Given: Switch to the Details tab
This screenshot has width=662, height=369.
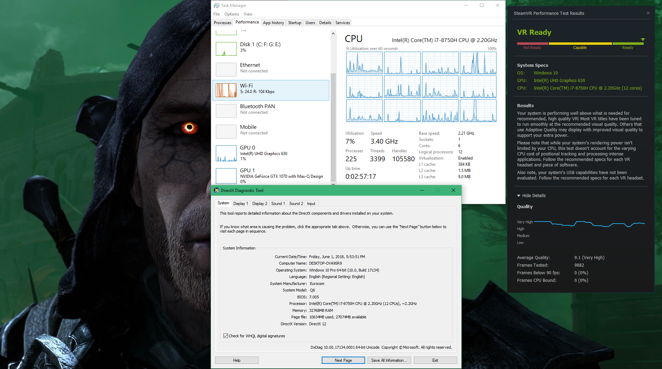Looking at the screenshot, I should [x=325, y=23].
